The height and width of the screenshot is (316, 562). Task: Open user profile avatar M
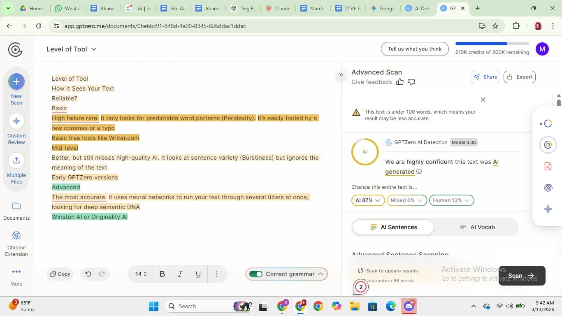(x=542, y=49)
